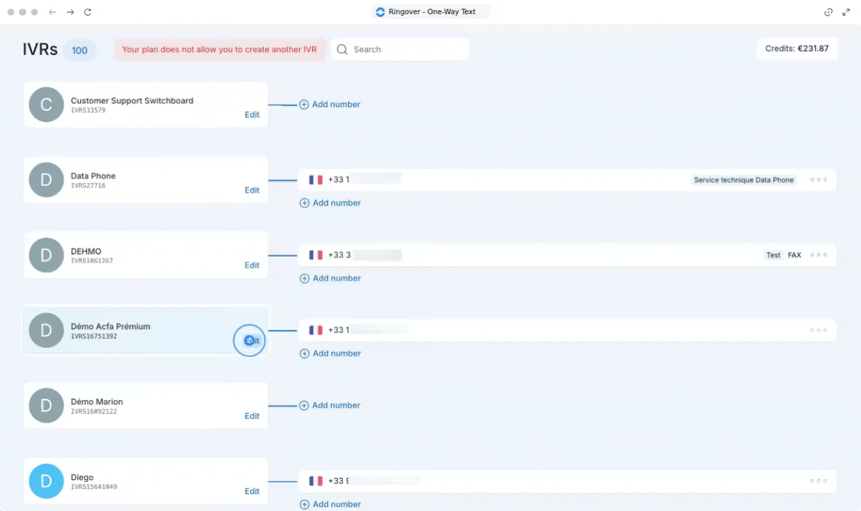This screenshot has width=861, height=511.
Task: Click the Customer Support Switchboard avatar
Action: click(46, 105)
